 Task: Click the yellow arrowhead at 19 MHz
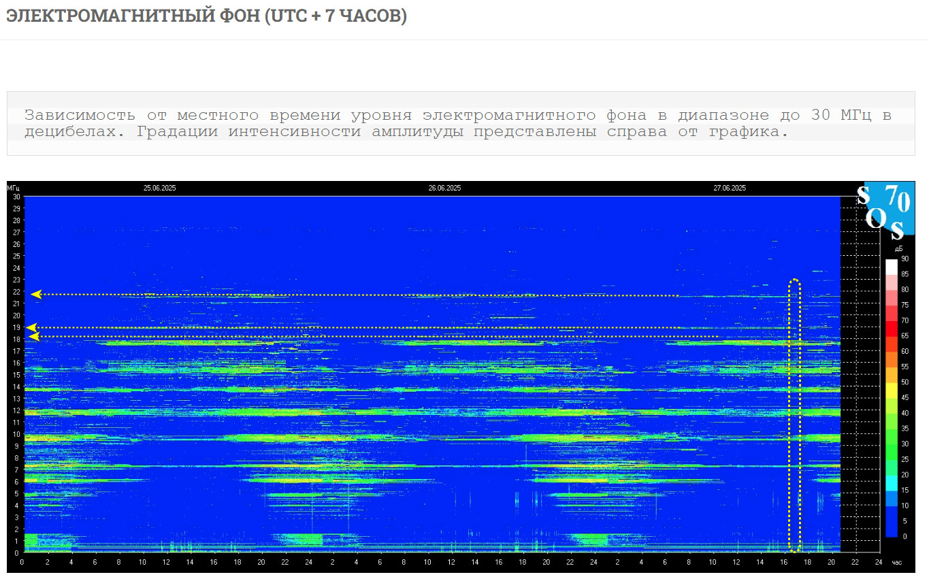(x=32, y=327)
